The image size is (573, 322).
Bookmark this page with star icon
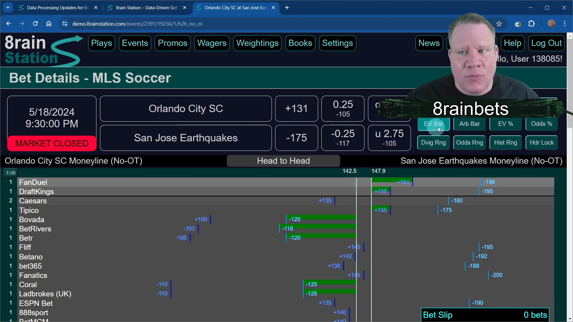point(499,24)
